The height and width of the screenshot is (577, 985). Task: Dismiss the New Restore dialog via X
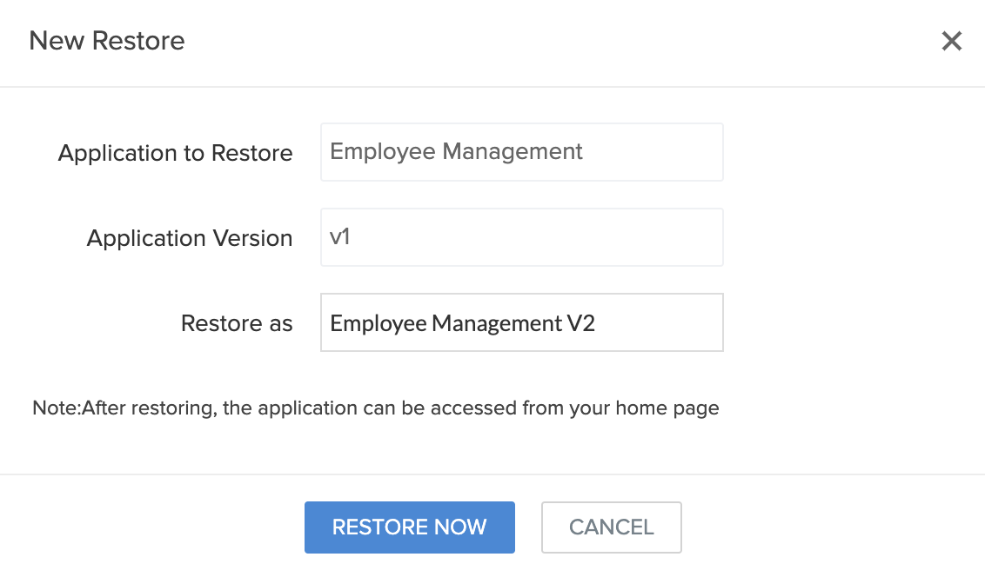point(952,41)
